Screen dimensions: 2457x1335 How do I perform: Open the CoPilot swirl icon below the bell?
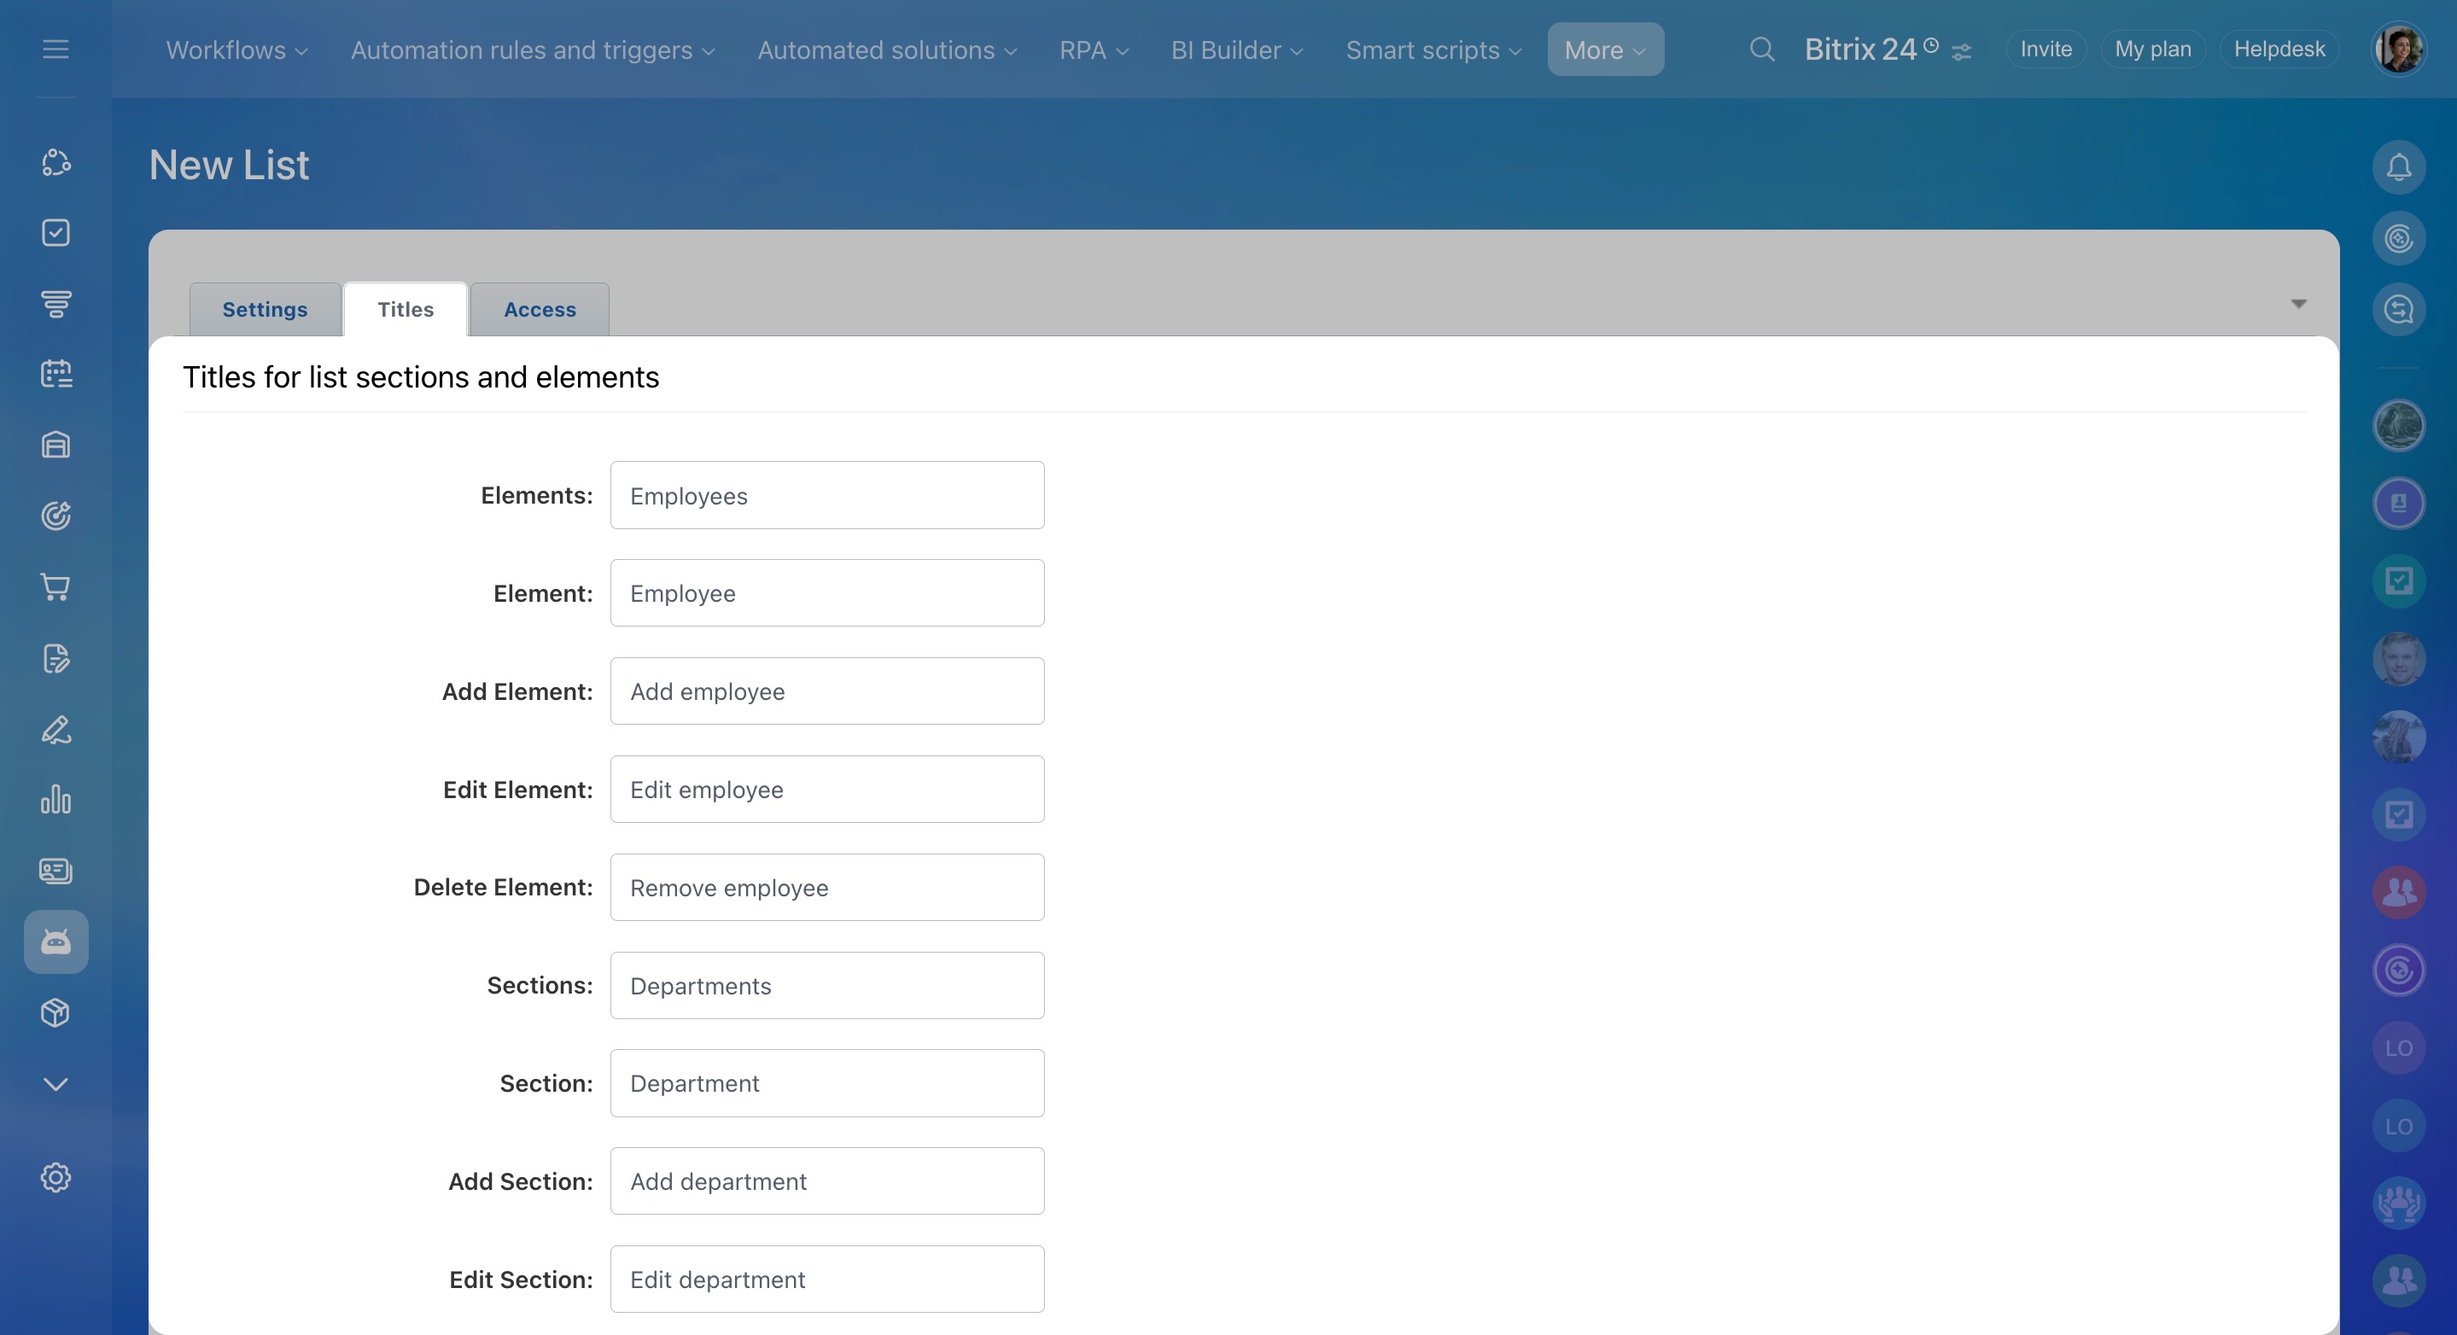click(2398, 238)
